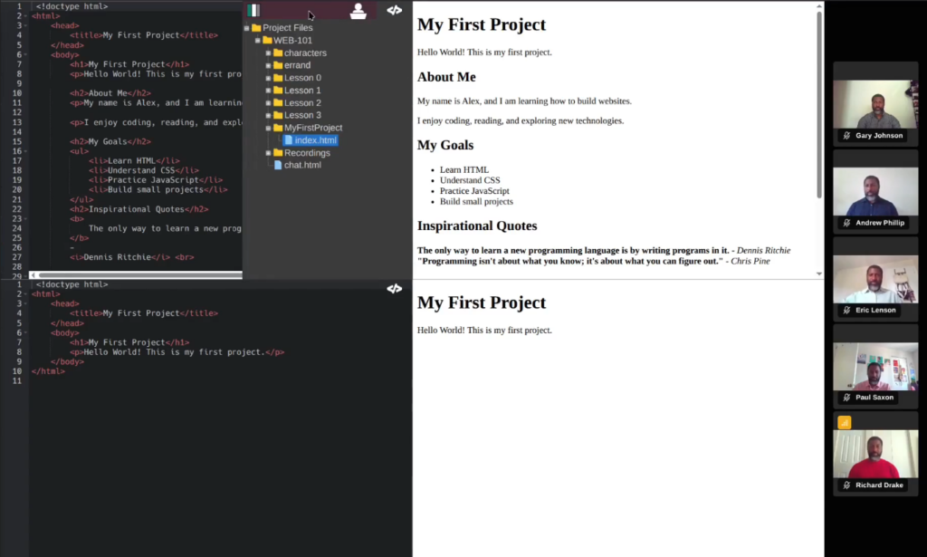Click the errand folder icon
The height and width of the screenshot is (557, 927).
pos(276,64)
